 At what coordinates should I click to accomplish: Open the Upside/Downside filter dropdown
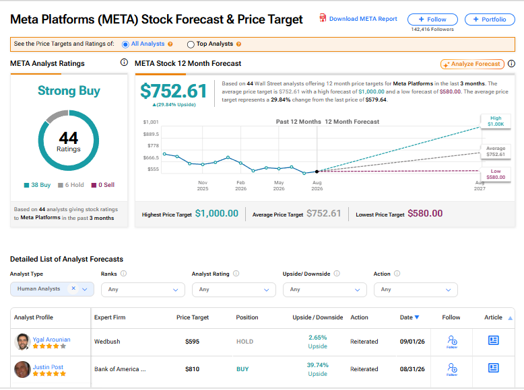pos(325,290)
